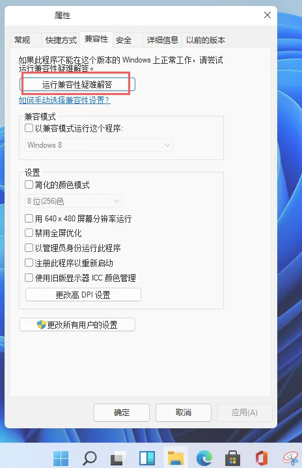Tick 禁用全屏优化 checkbox
Image resolution: width=302 pixels, height=468 pixels.
(x=29, y=233)
